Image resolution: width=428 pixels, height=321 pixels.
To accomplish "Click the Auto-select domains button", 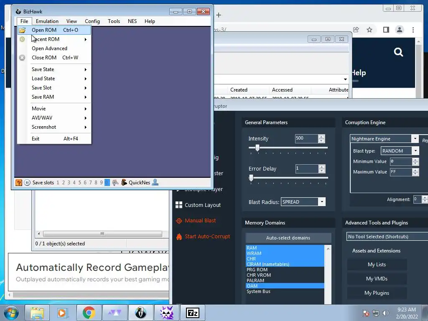I will [x=288, y=238].
